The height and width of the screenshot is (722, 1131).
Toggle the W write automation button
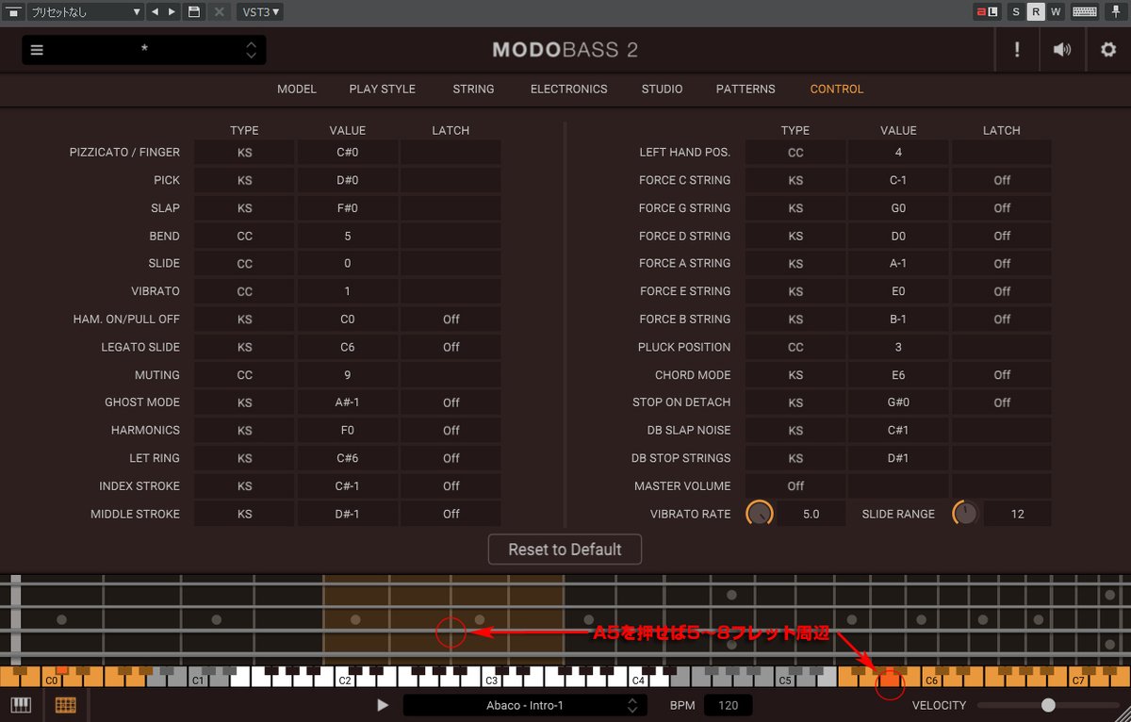coord(1056,11)
